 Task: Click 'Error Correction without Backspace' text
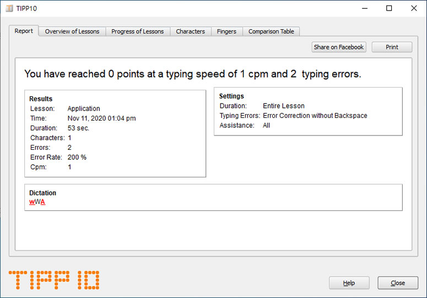tap(315, 116)
